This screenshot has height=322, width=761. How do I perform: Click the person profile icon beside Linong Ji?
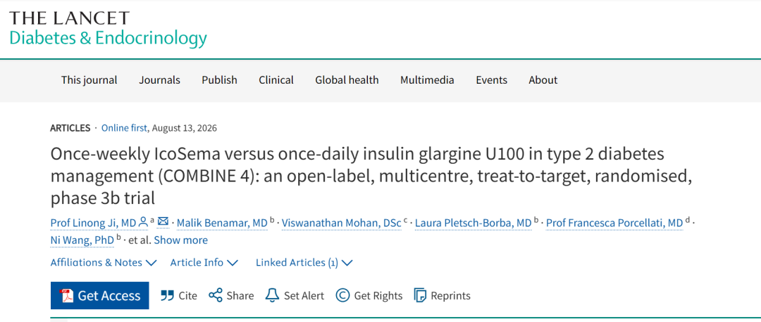pyautogui.click(x=143, y=222)
